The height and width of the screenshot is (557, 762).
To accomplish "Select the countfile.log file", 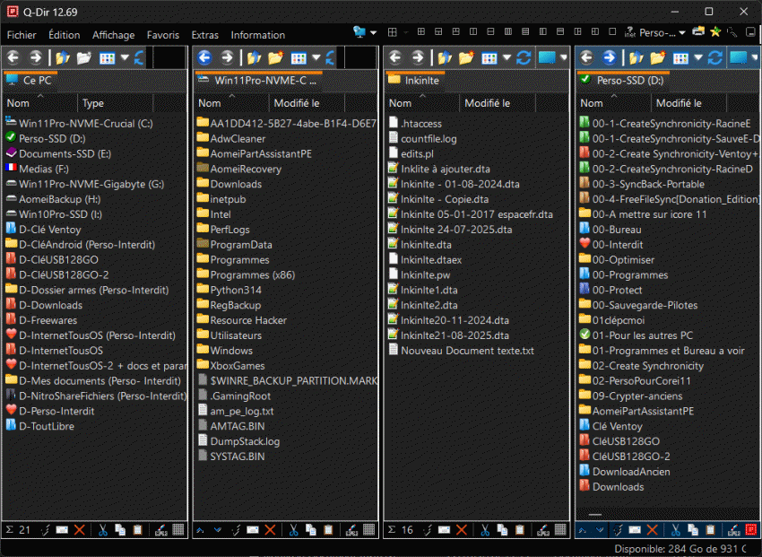I will (x=423, y=139).
